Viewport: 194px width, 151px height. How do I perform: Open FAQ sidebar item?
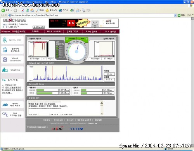pos(12,114)
